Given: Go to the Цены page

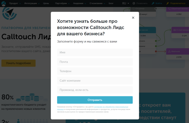Looking at the screenshot, I should (46, 3).
